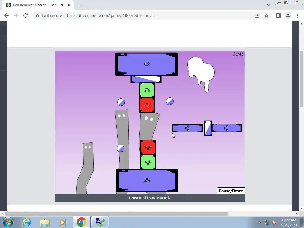Click the small diagonal block under top blue
This screenshot has width=304, height=228.
(x=146, y=79)
